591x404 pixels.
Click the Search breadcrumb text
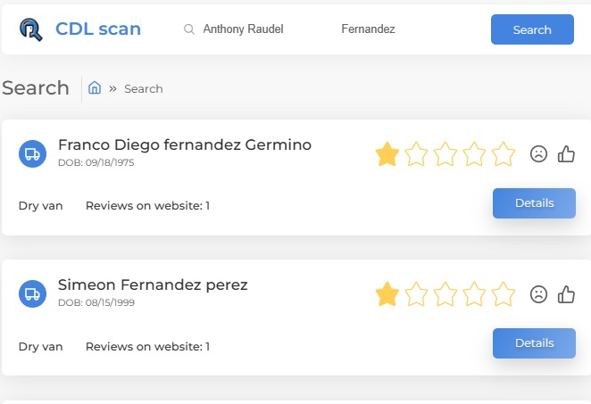(x=143, y=88)
